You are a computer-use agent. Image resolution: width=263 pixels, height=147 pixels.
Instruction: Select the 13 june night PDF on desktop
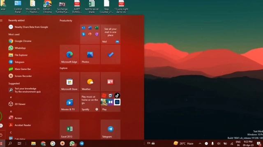(x=121, y=7)
